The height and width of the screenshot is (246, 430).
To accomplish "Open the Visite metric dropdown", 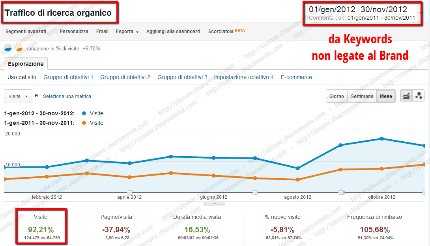I will pyautogui.click(x=18, y=96).
